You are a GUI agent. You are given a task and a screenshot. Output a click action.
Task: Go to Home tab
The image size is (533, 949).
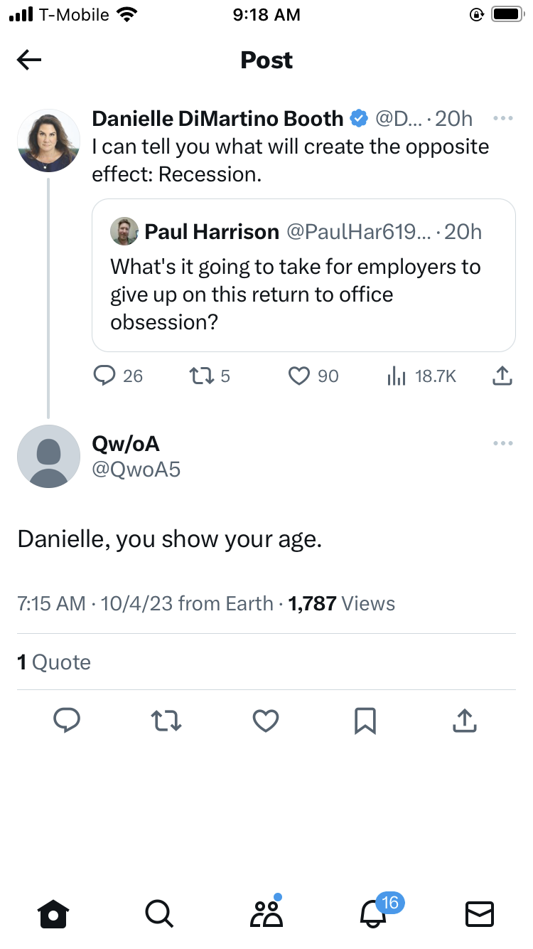(53, 914)
